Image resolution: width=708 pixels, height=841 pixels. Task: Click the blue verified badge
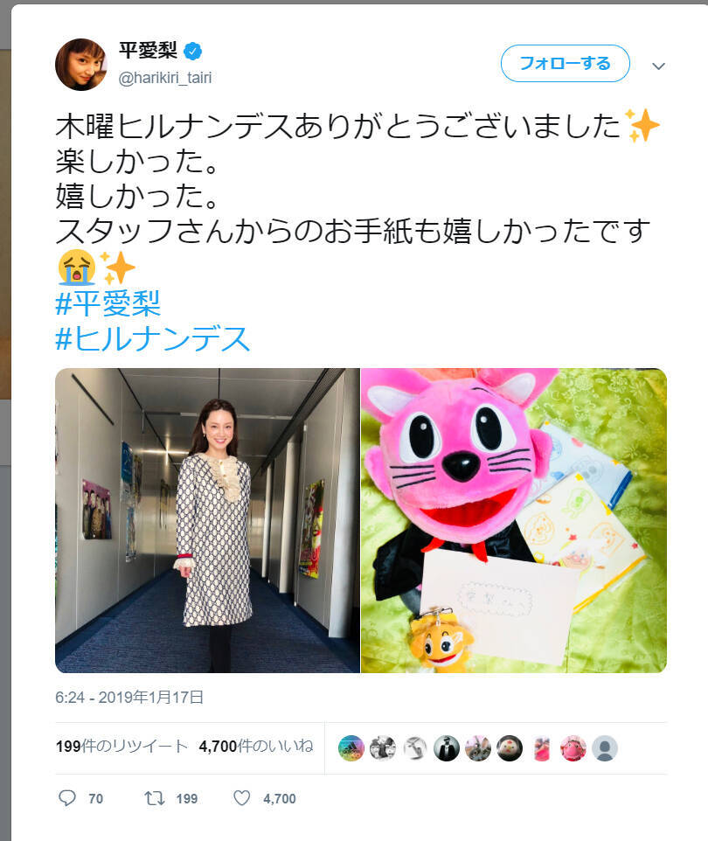[192, 52]
